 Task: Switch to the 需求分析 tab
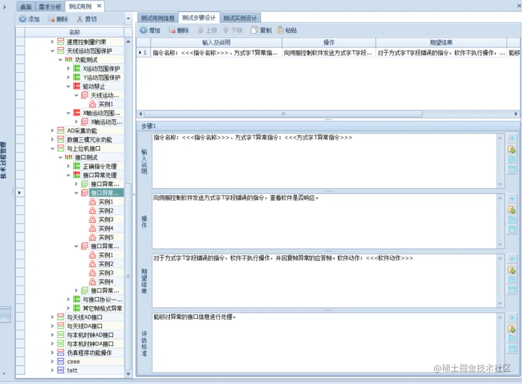50,7
